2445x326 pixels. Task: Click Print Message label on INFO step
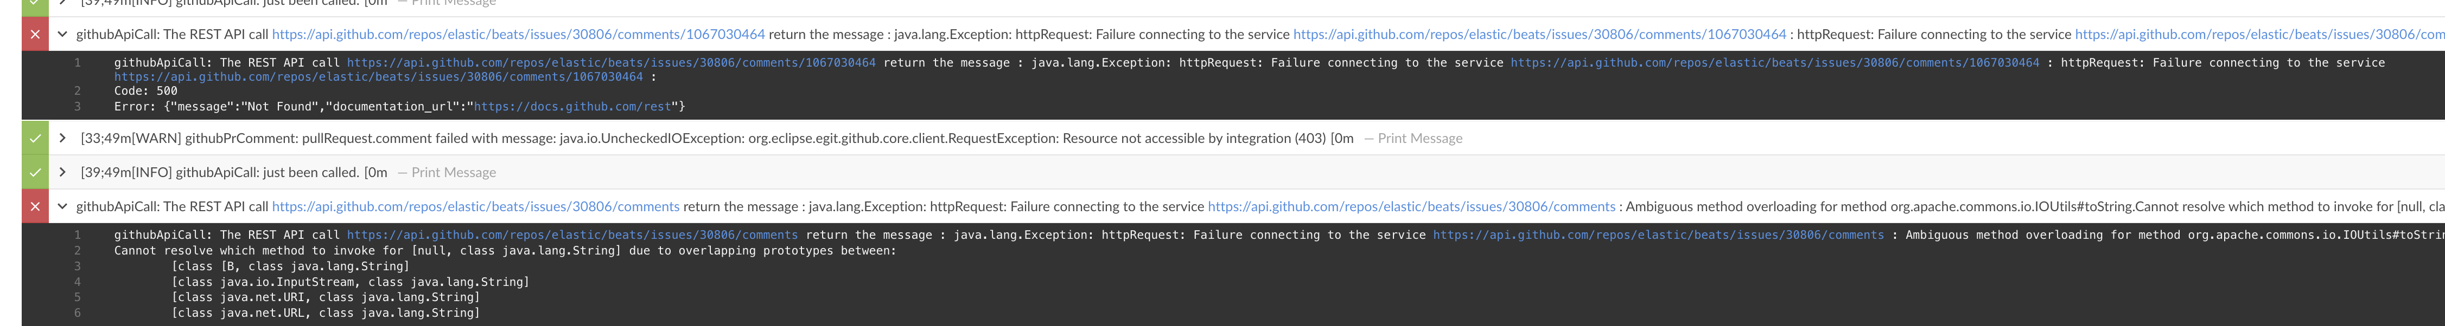pyautogui.click(x=454, y=172)
